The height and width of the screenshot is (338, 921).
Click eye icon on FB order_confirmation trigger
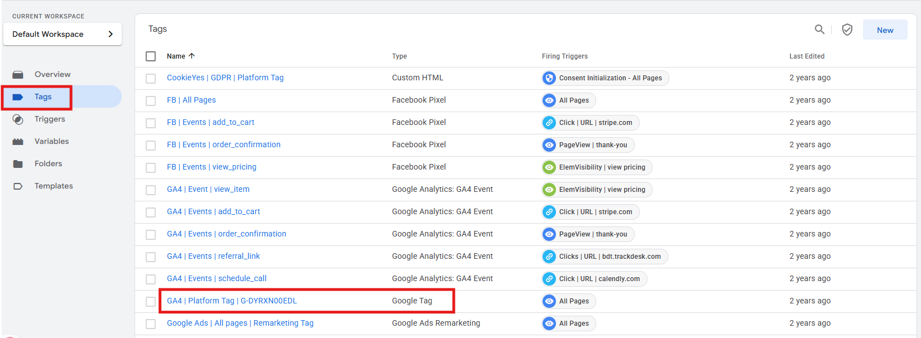pos(549,145)
